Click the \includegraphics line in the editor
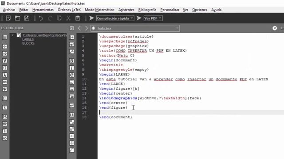The height and width of the screenshot is (159, 284). [x=150, y=98]
